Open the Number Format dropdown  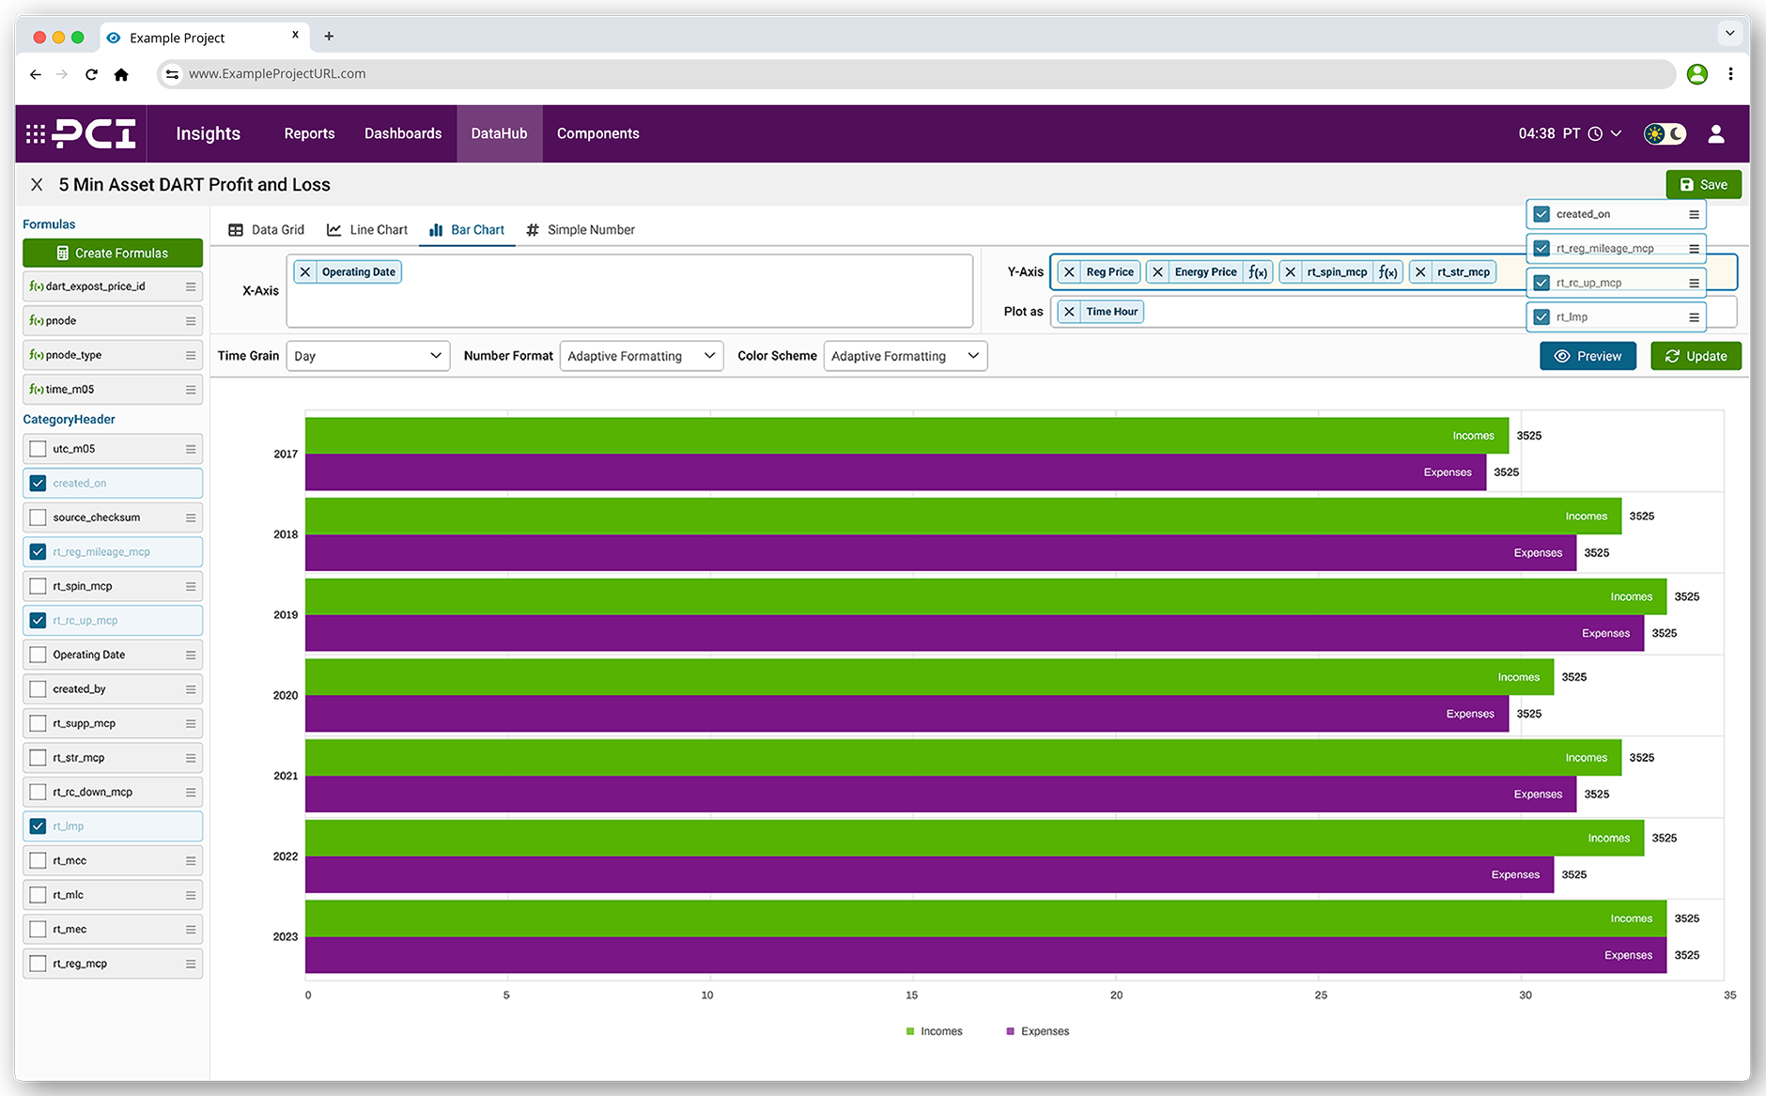pyautogui.click(x=642, y=356)
